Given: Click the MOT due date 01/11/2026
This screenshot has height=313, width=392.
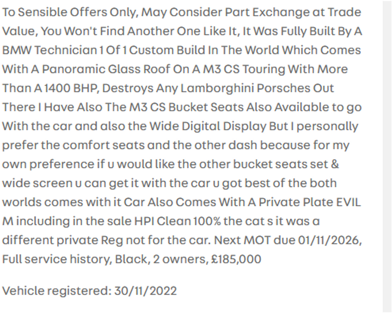Looking at the screenshot, I should click(329, 240).
